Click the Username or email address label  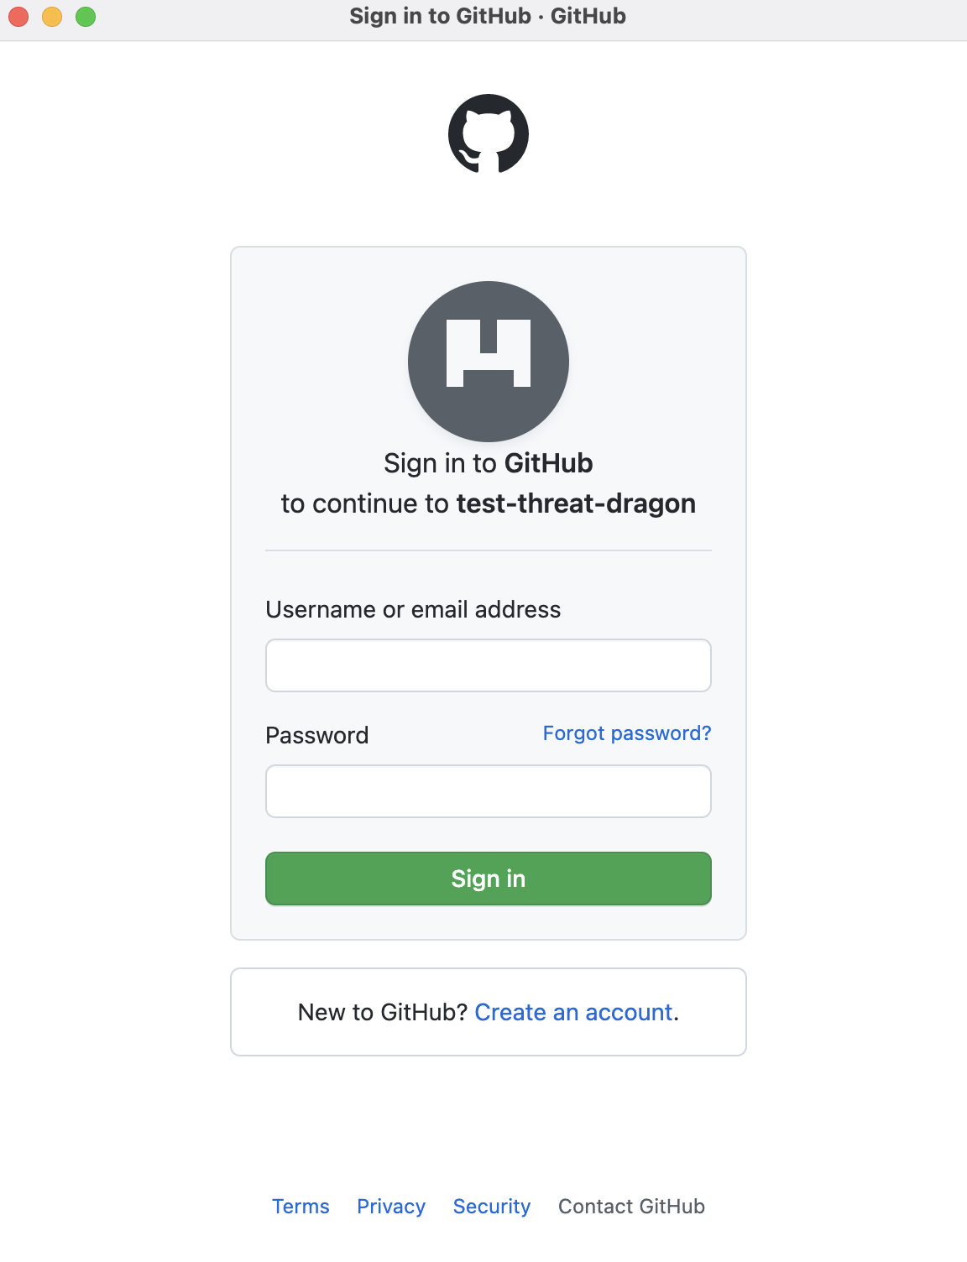pyautogui.click(x=413, y=609)
